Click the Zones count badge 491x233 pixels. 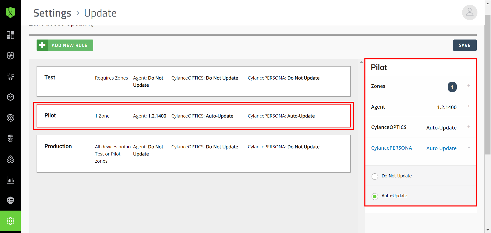(452, 87)
